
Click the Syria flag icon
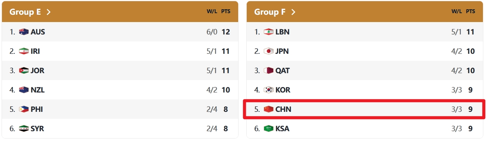pos(24,128)
